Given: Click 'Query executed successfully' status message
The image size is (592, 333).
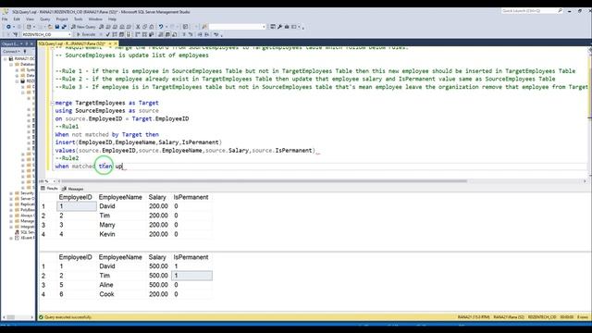Looking at the screenshot, I should [68, 317].
